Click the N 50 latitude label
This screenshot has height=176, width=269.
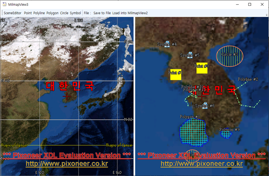pos(128,42)
